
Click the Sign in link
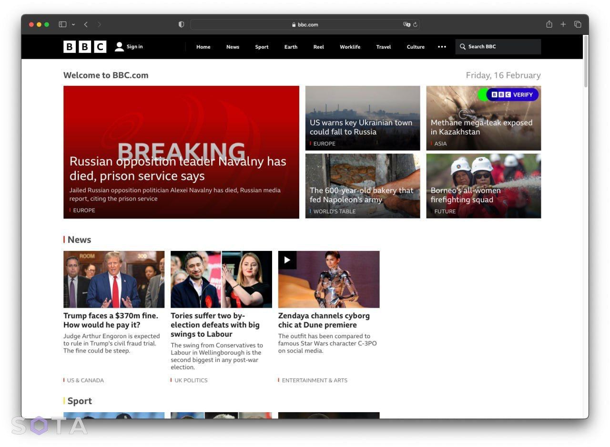(135, 47)
